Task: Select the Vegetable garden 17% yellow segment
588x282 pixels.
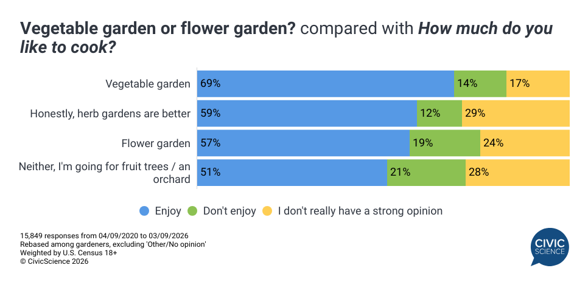Action: [x=538, y=84]
